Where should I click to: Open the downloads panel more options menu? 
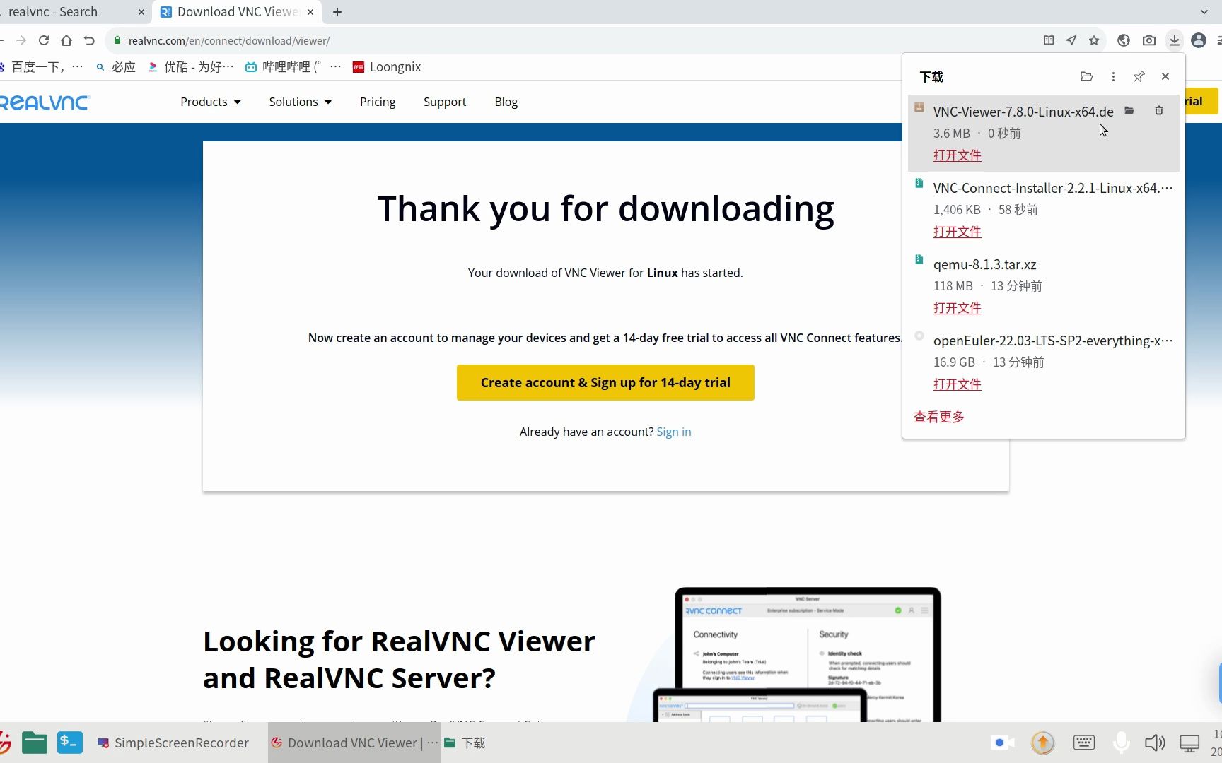tap(1113, 76)
